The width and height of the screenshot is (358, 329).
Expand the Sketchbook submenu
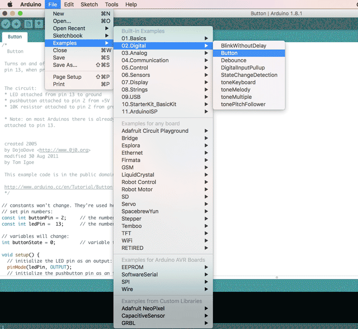(79, 36)
